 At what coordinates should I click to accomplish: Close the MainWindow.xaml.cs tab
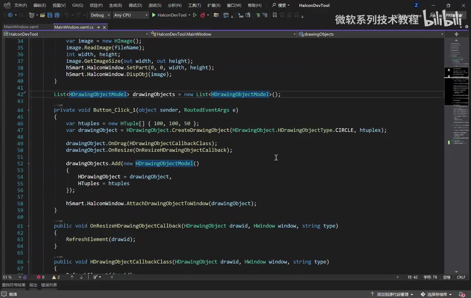coord(104,27)
